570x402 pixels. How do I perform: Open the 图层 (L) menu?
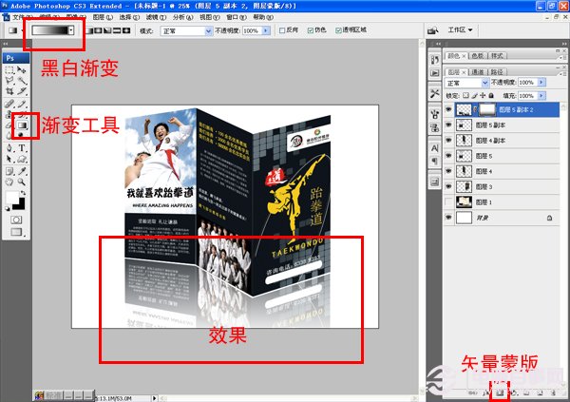(103, 17)
